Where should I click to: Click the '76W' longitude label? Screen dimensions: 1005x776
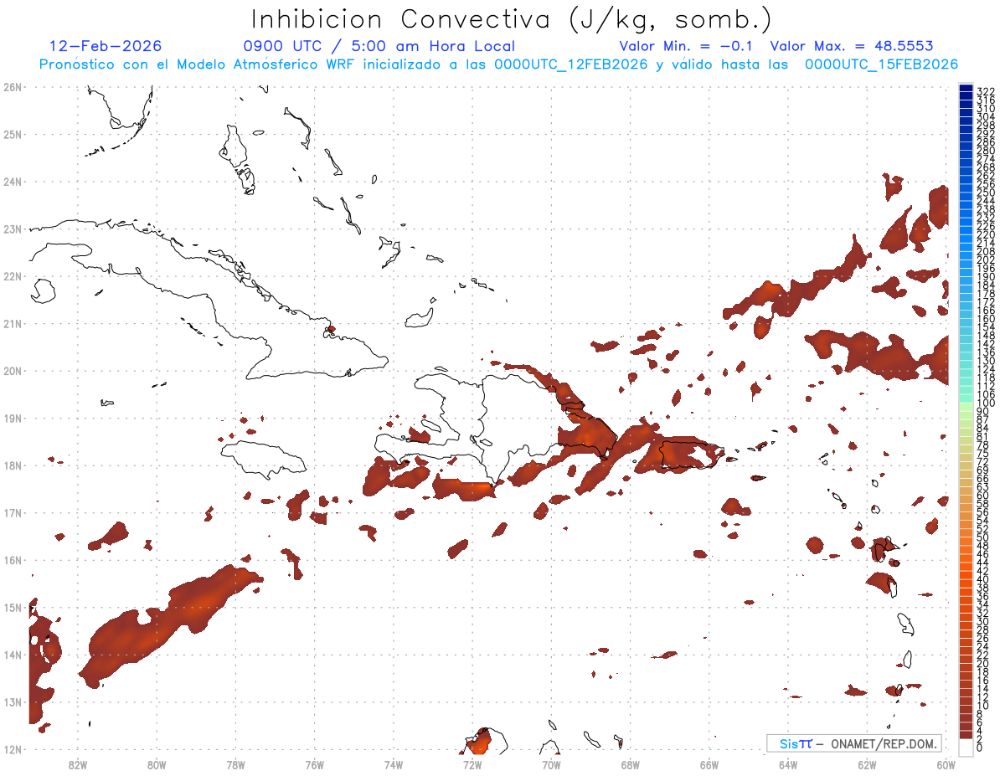tap(315, 763)
